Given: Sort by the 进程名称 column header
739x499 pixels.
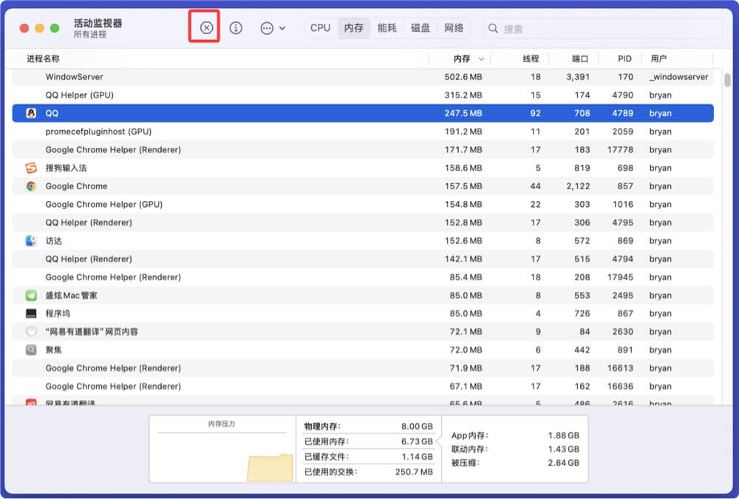Looking at the screenshot, I should pos(43,58).
